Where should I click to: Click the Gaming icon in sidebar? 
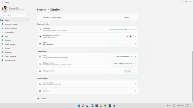tap(2, 48)
